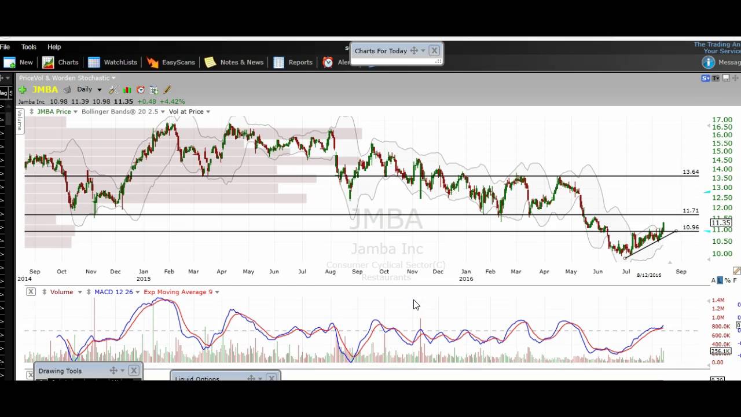This screenshot has height=417, width=741.
Task: Expand the Volume indicator menu
Action: tap(80, 292)
